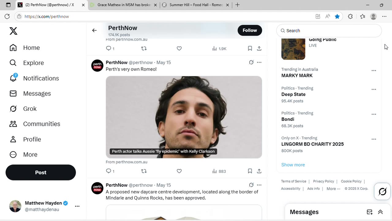Viewport: 392px width, 221px height.
Task: Open Home from the sidebar
Action: (x=25, y=48)
